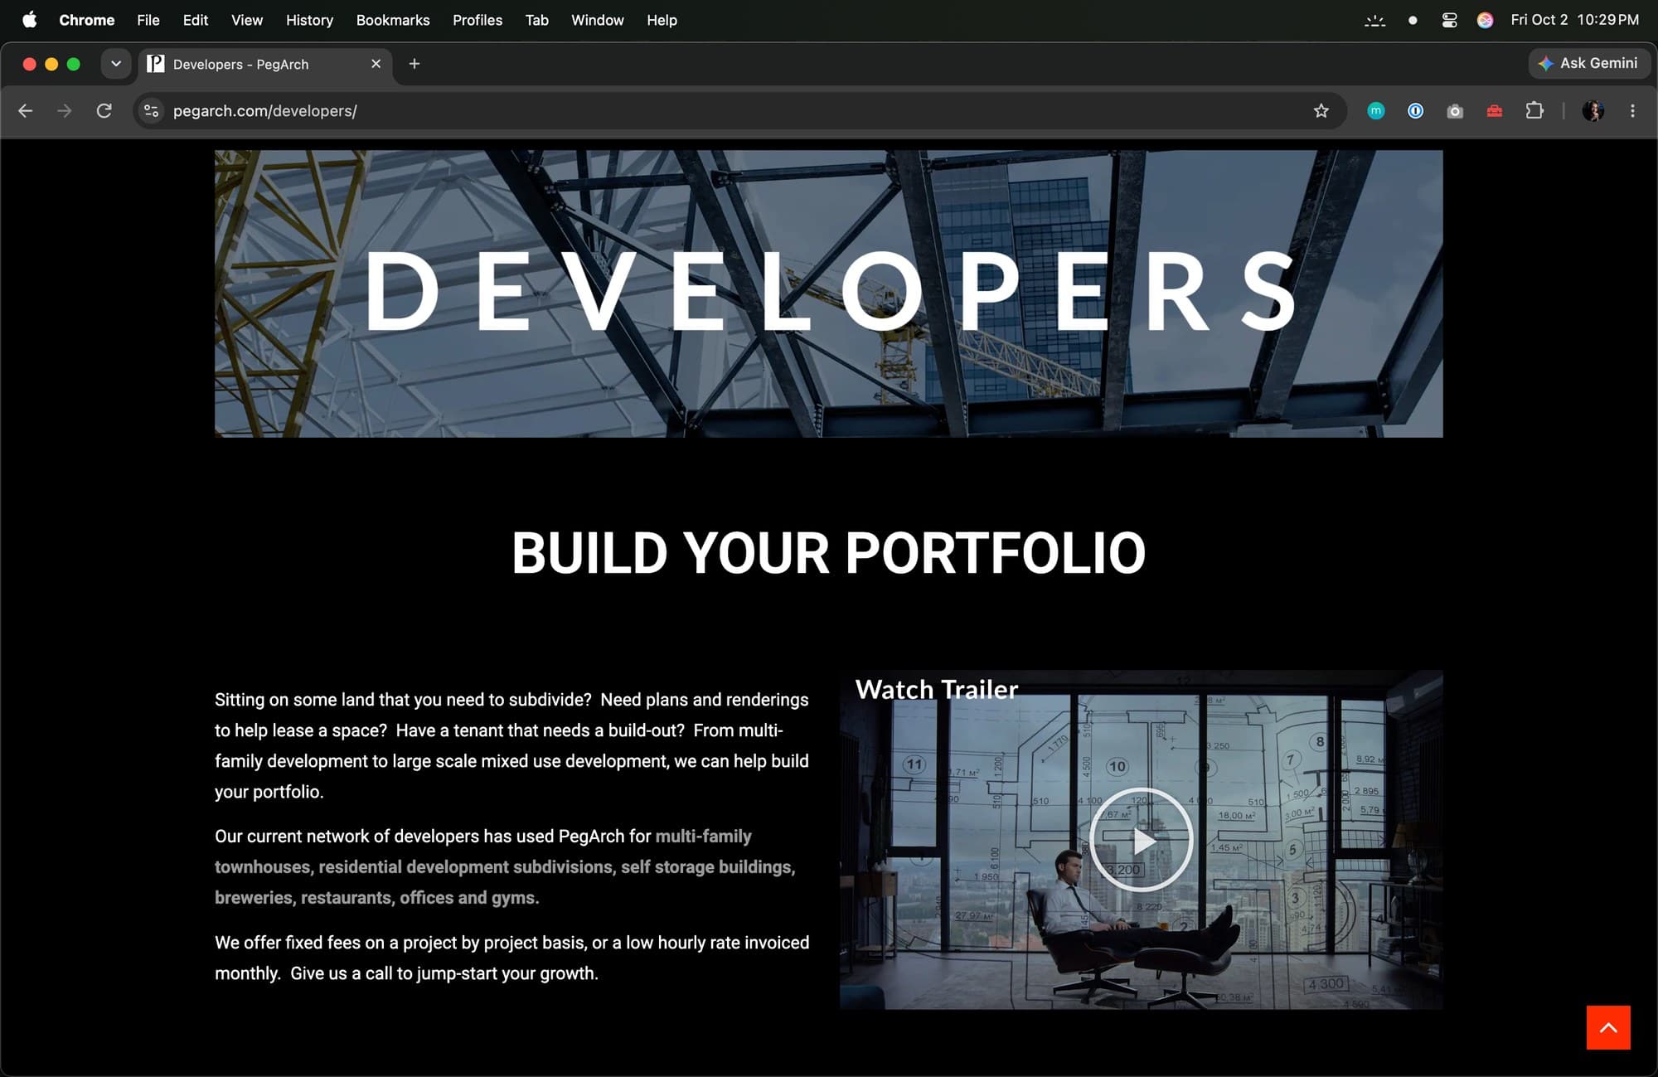Screen dimensions: 1658x1077
Task: Expand the tab search dropdown
Action: pos(116,64)
